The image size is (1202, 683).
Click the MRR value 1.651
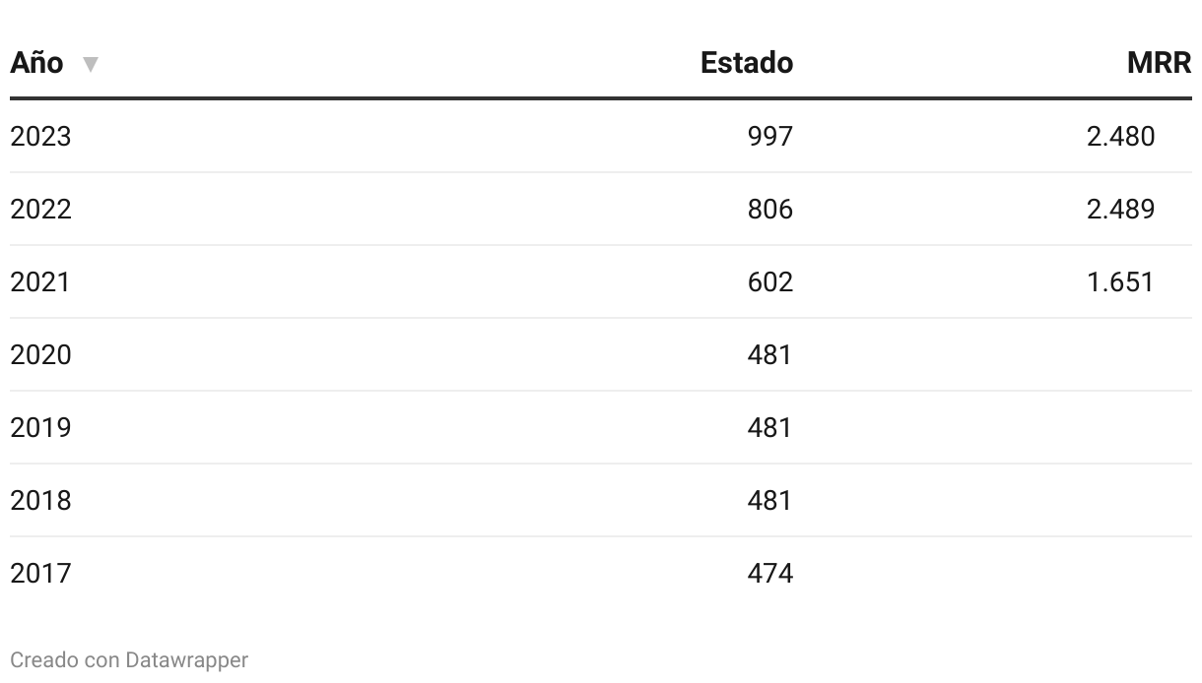point(1120,281)
